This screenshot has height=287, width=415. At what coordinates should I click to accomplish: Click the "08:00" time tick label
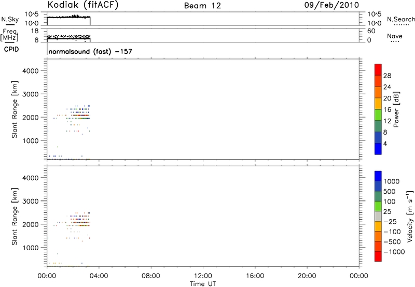(151, 276)
